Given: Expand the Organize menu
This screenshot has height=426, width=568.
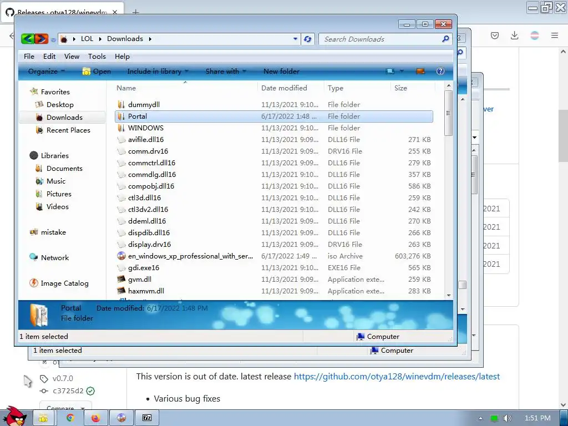Looking at the screenshot, I should (47, 72).
